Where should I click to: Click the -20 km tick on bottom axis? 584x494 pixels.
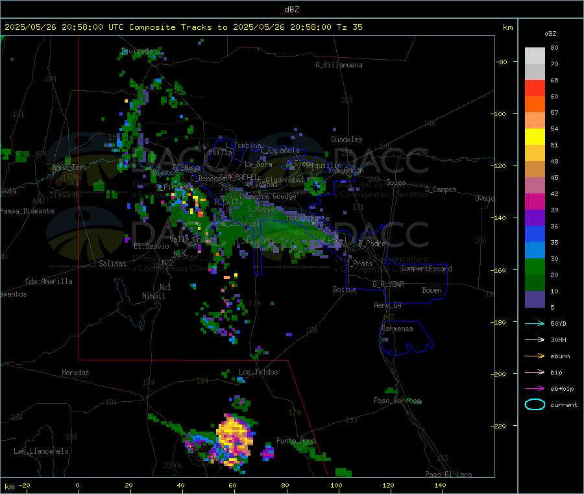(24, 486)
